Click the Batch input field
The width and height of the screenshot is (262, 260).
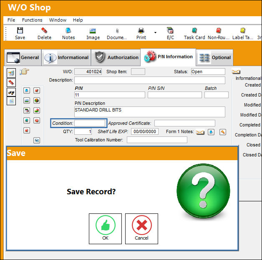pos(217,95)
